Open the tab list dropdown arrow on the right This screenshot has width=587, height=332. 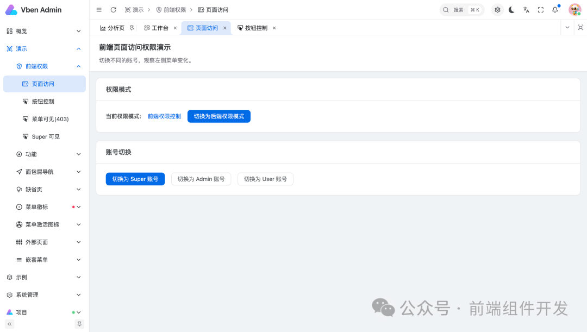tap(567, 27)
